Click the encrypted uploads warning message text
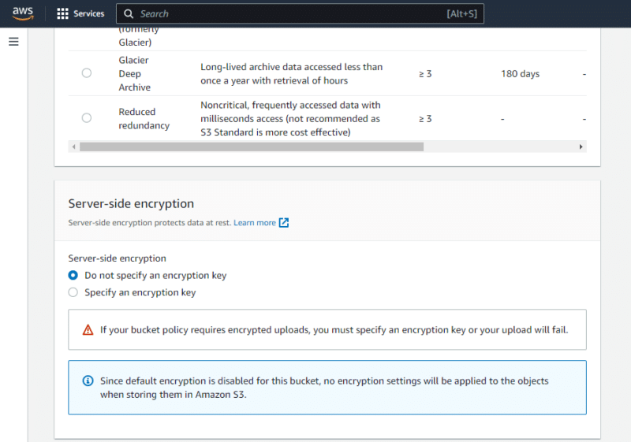 click(334, 330)
